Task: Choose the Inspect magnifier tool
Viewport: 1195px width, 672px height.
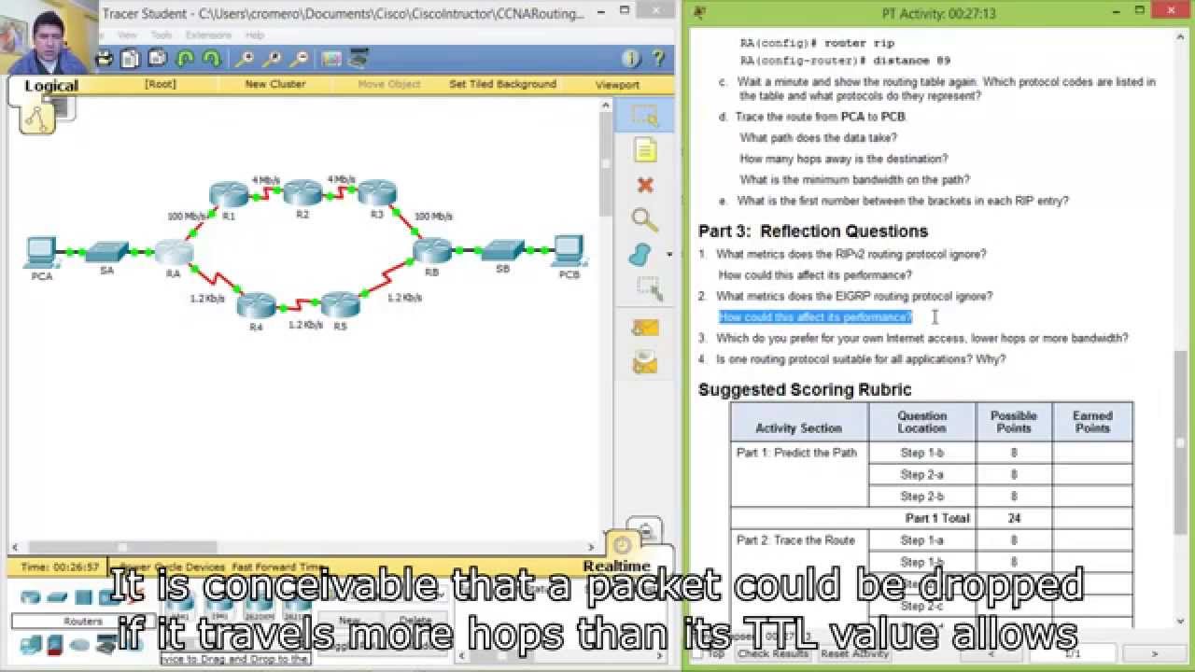Action: (645, 219)
